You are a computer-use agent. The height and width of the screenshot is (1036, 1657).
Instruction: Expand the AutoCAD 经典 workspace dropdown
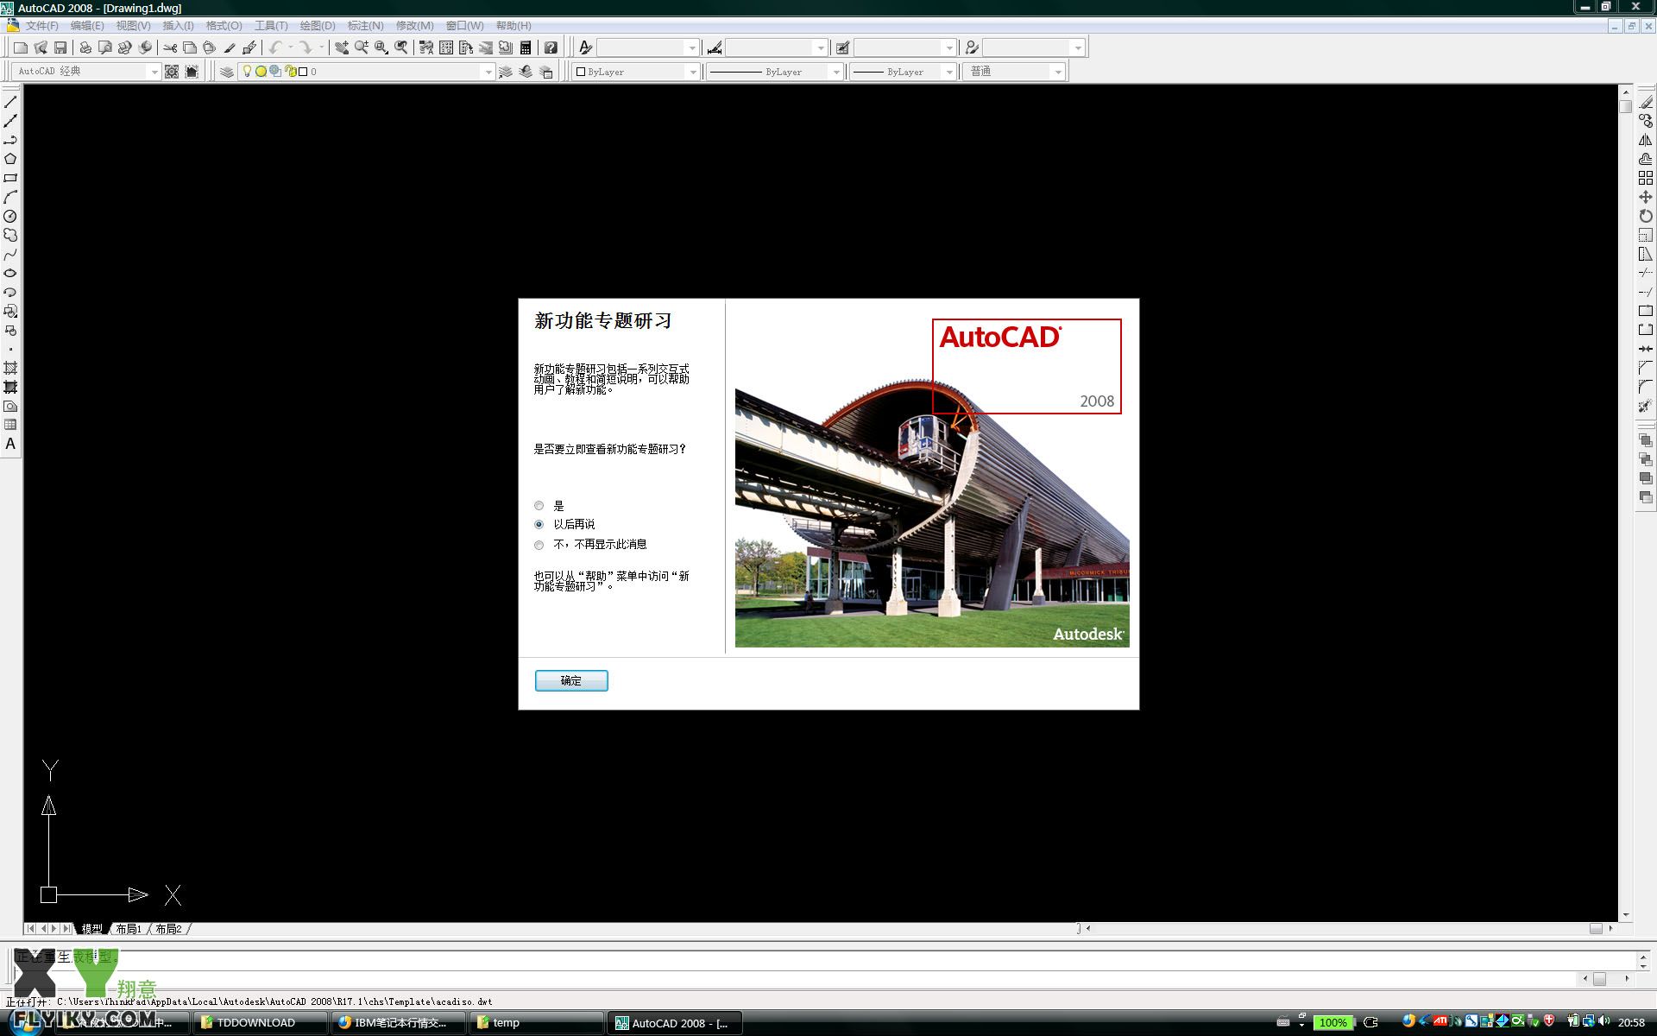point(154,72)
